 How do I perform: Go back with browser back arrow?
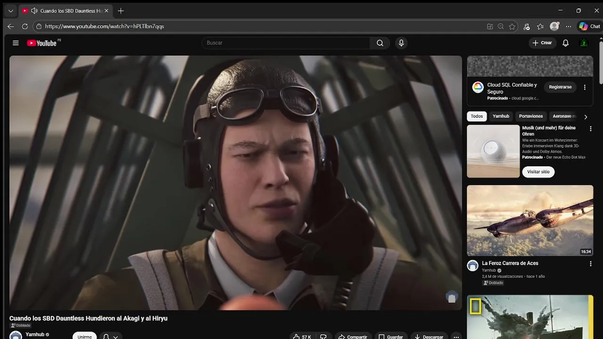pyautogui.click(x=11, y=26)
